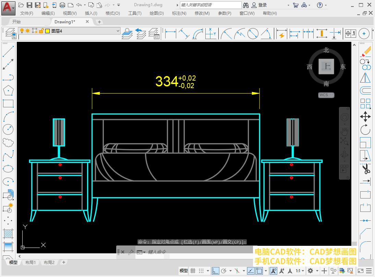Screen dimensions: 375x277
Task: Expand the polar tracking options arrow
Action: pos(231,270)
